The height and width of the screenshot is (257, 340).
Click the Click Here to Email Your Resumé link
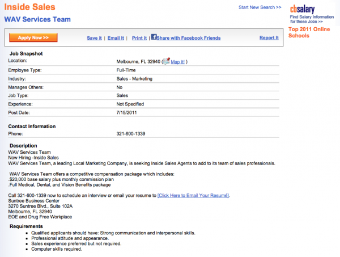193,195
